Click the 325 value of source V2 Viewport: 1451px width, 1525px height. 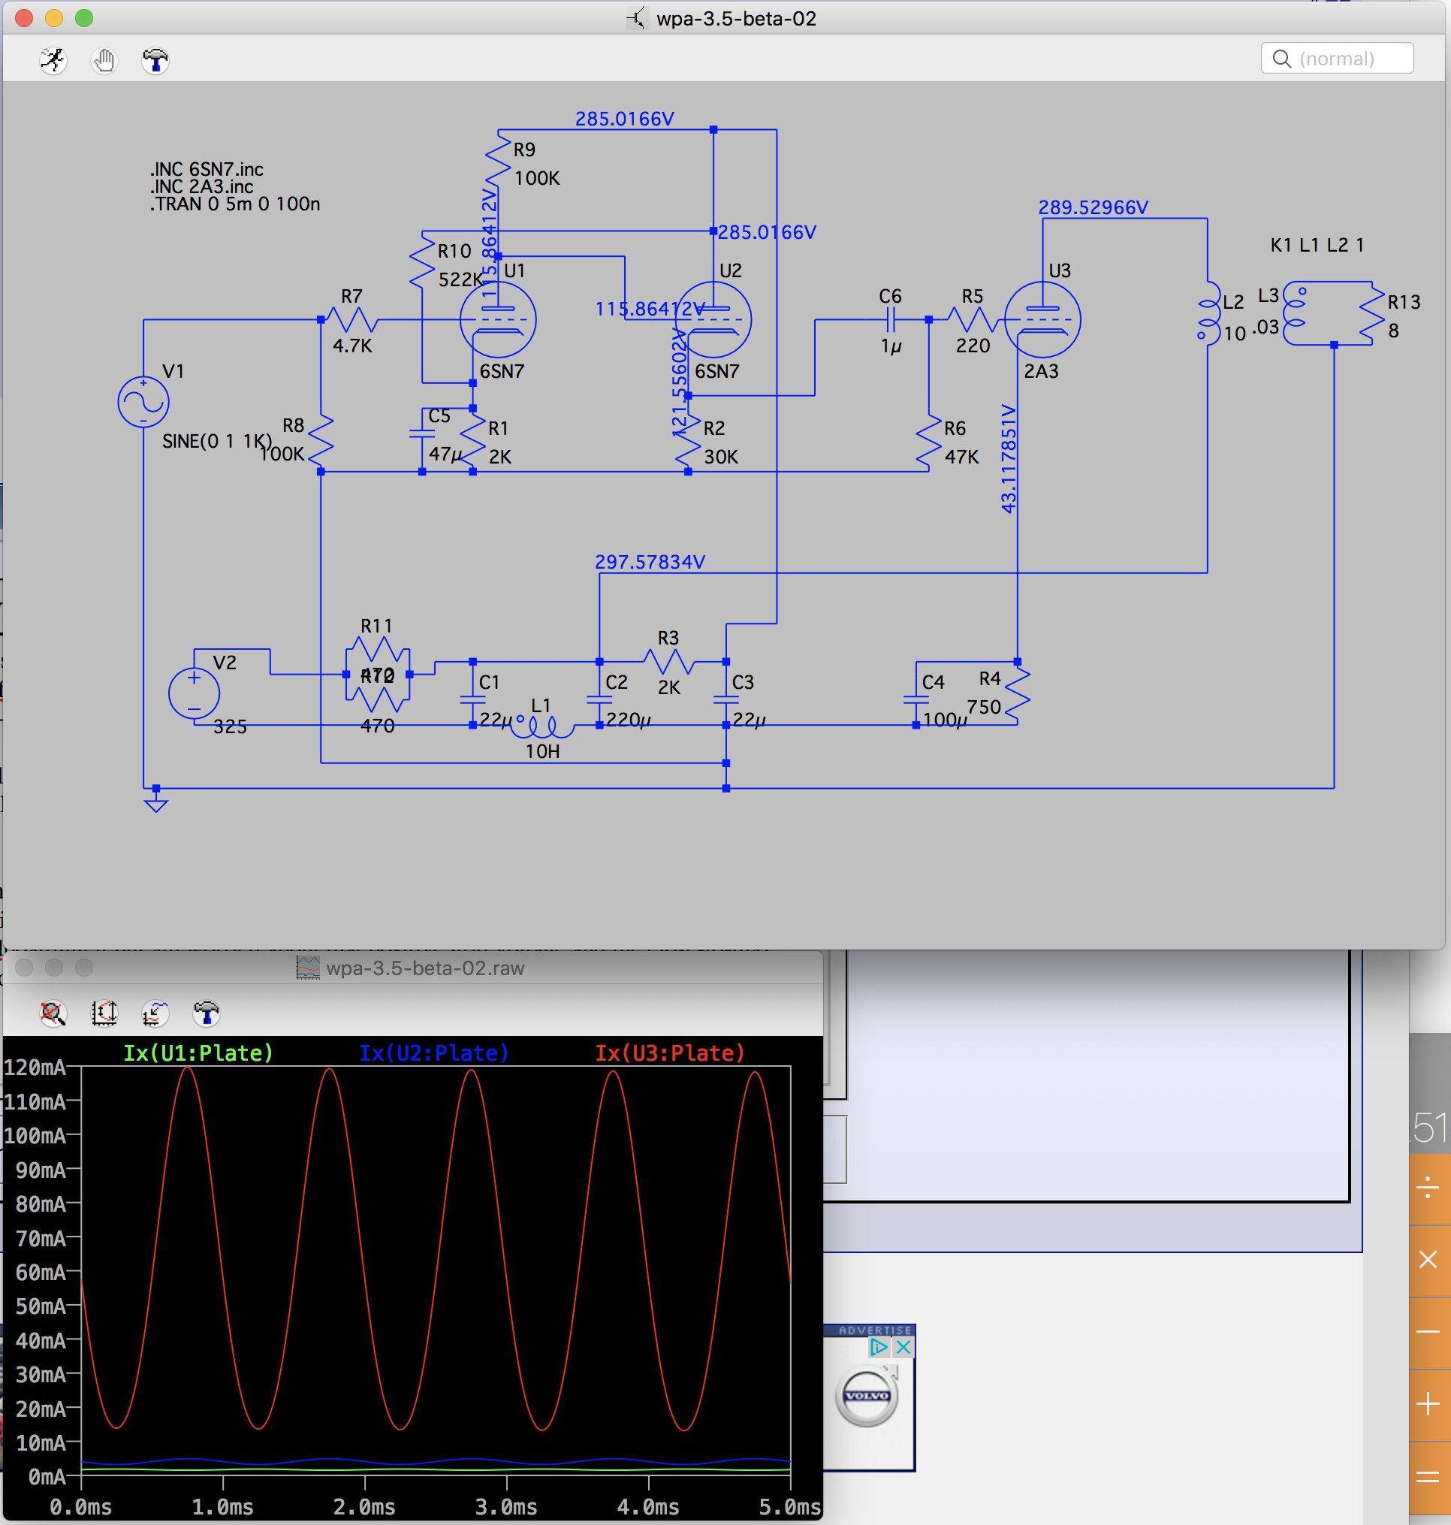[230, 726]
